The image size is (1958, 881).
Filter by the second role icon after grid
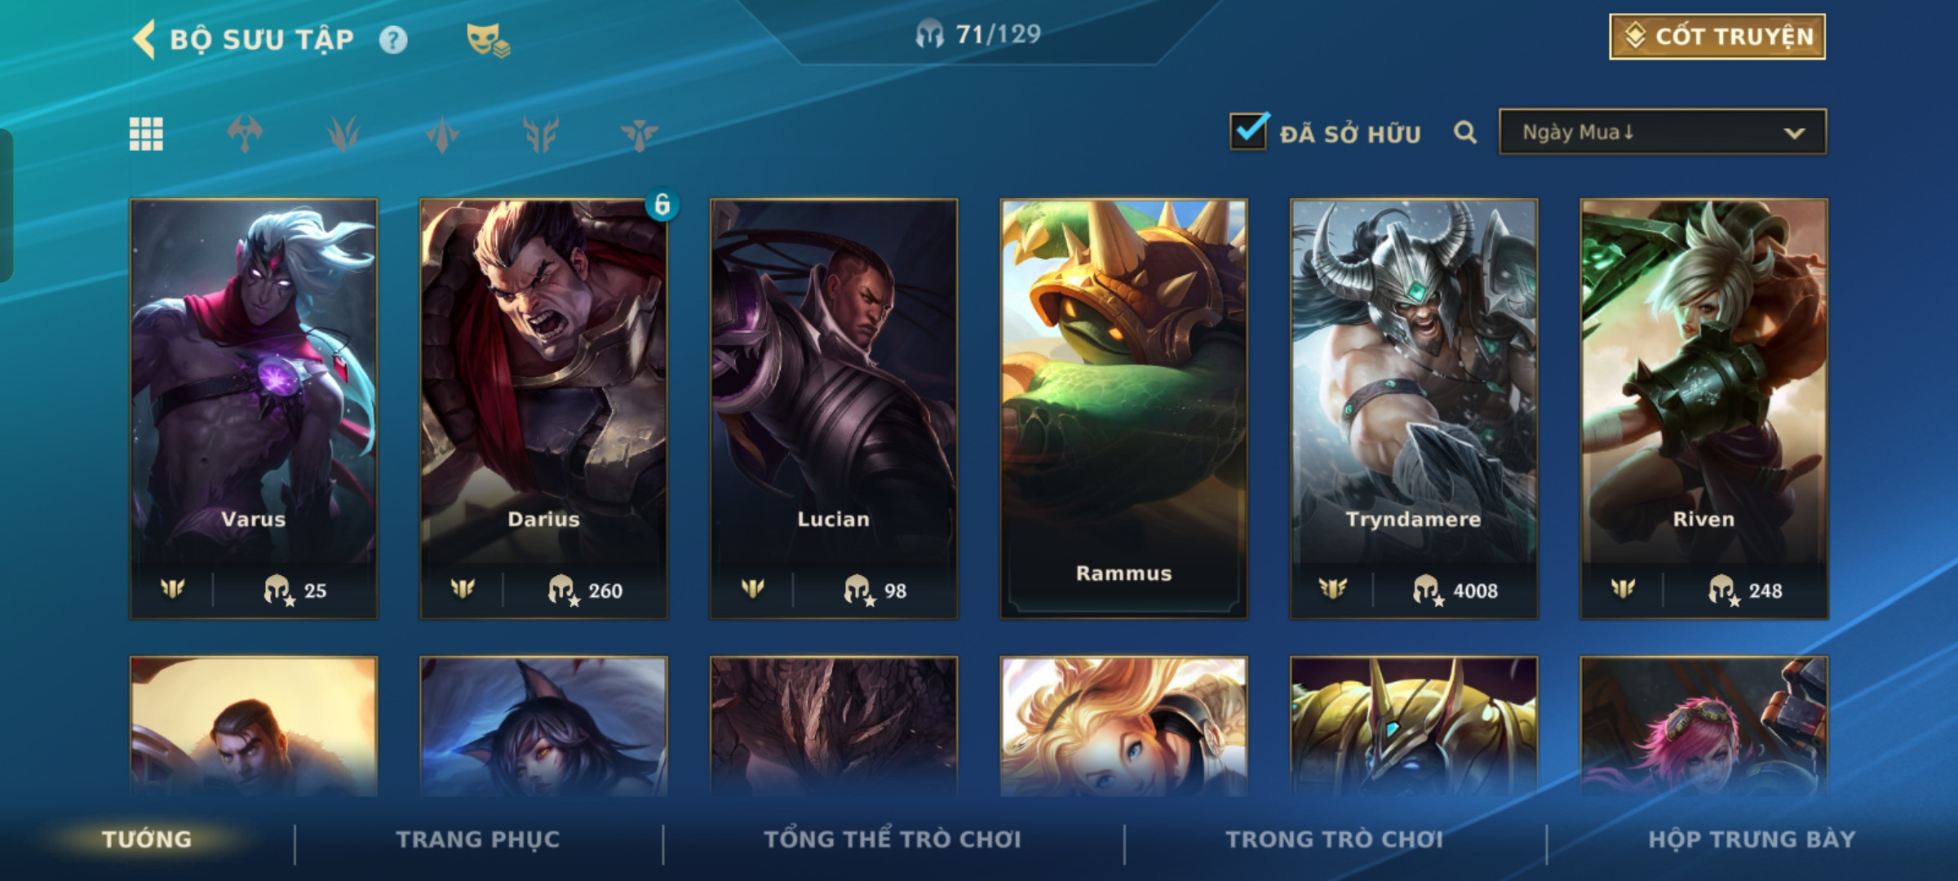pyautogui.click(x=343, y=134)
